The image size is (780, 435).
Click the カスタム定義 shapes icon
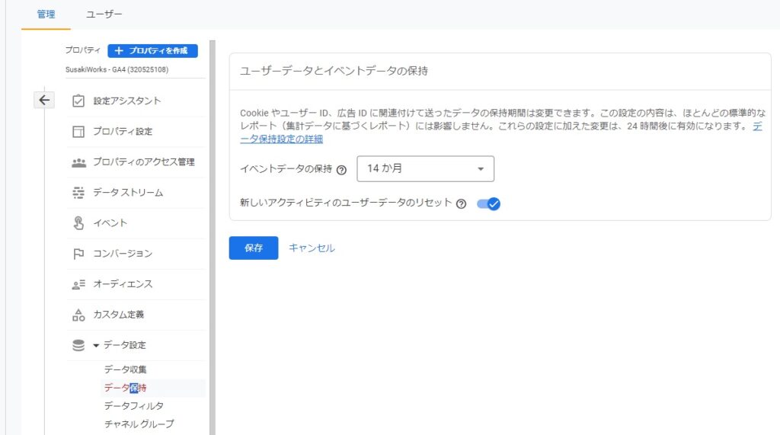click(78, 315)
